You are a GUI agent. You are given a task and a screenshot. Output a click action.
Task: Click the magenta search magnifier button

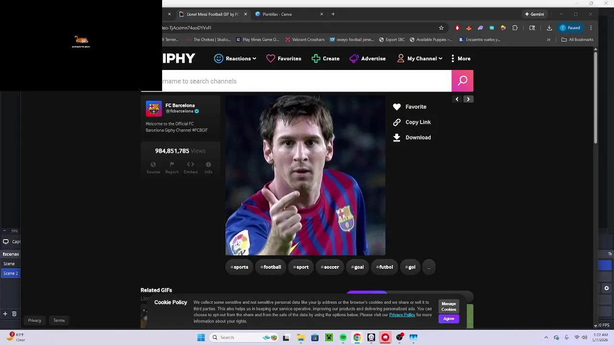point(462,81)
